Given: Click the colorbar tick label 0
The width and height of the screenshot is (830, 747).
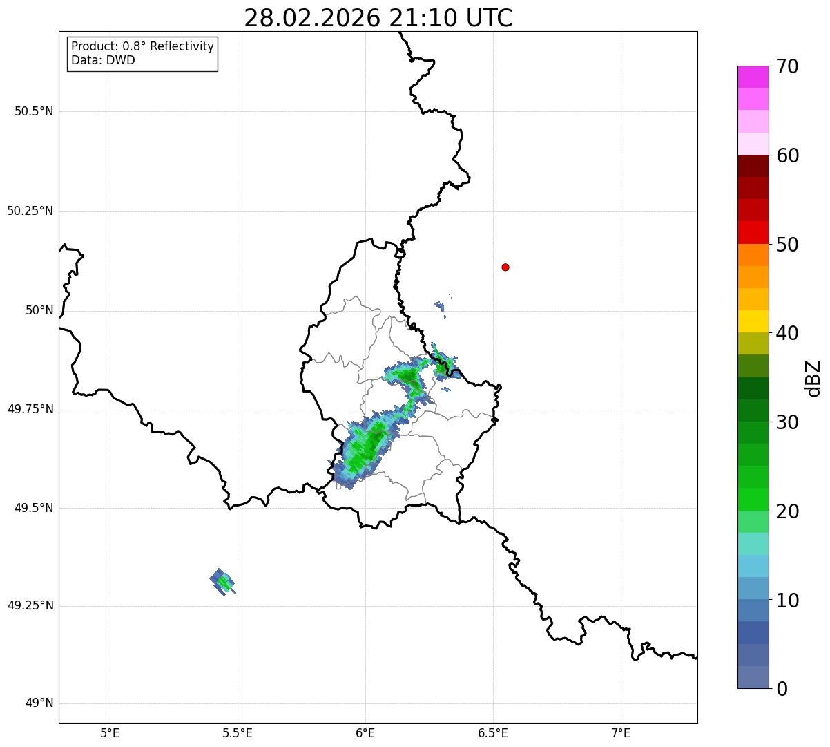Looking at the screenshot, I should pyautogui.click(x=782, y=689).
